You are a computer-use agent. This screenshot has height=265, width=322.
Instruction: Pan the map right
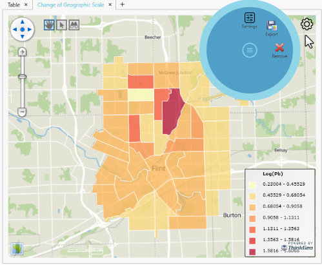[30, 30]
